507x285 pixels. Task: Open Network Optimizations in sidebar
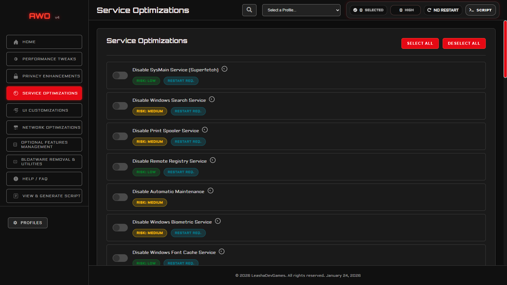click(44, 127)
